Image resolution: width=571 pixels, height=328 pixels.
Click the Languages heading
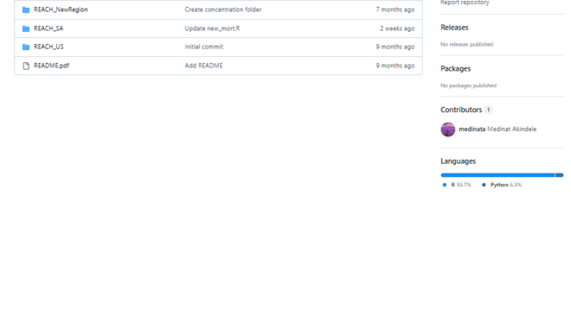(x=459, y=161)
